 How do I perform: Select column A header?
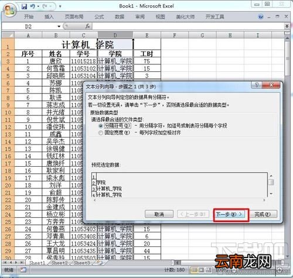coord(28,35)
